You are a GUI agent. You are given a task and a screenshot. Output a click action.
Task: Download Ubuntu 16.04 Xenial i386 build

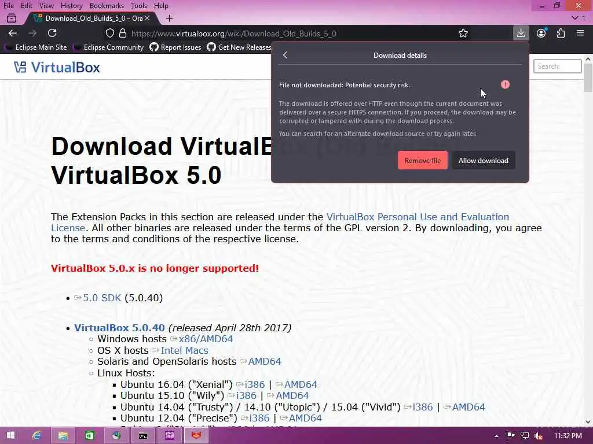[x=255, y=384]
